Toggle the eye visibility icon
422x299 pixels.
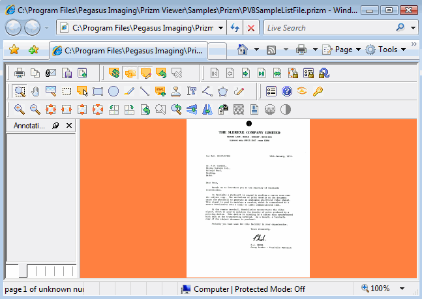coord(302,91)
